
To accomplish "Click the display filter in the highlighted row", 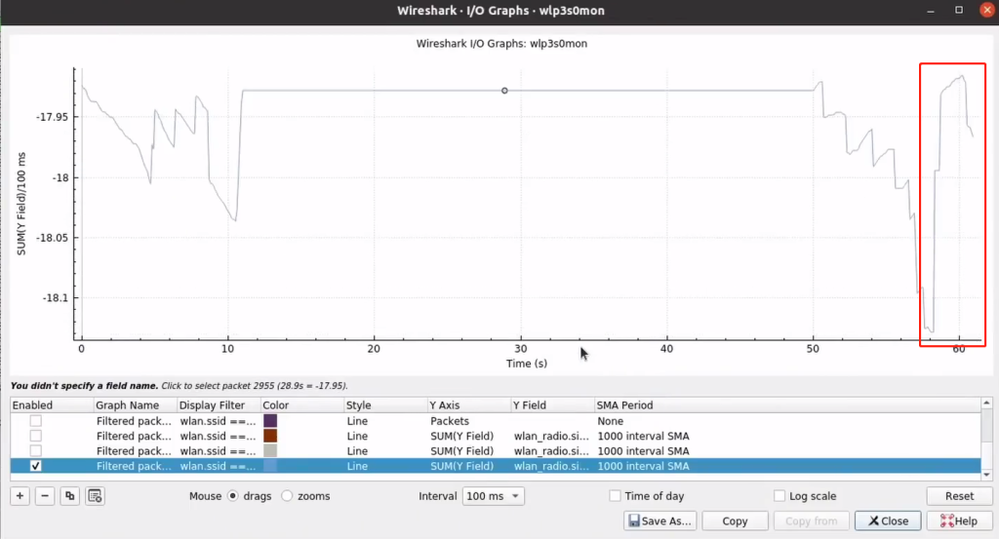I will (218, 466).
